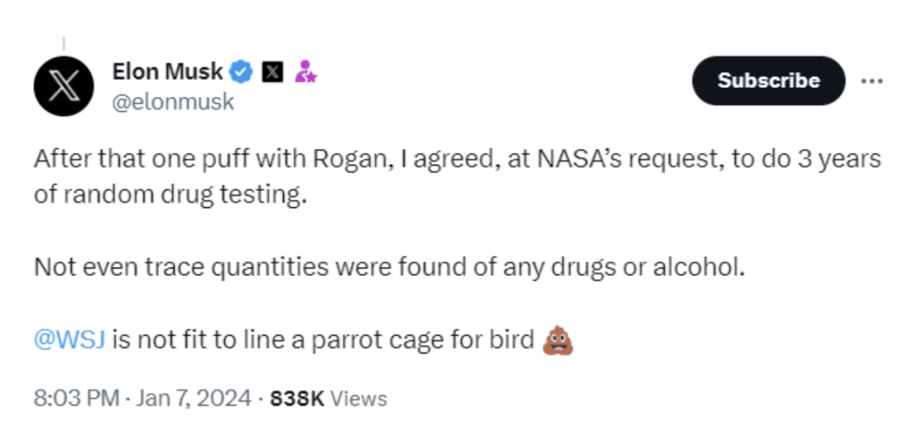Open the 838K view count
The width and height of the screenshot is (903, 431).
[297, 398]
